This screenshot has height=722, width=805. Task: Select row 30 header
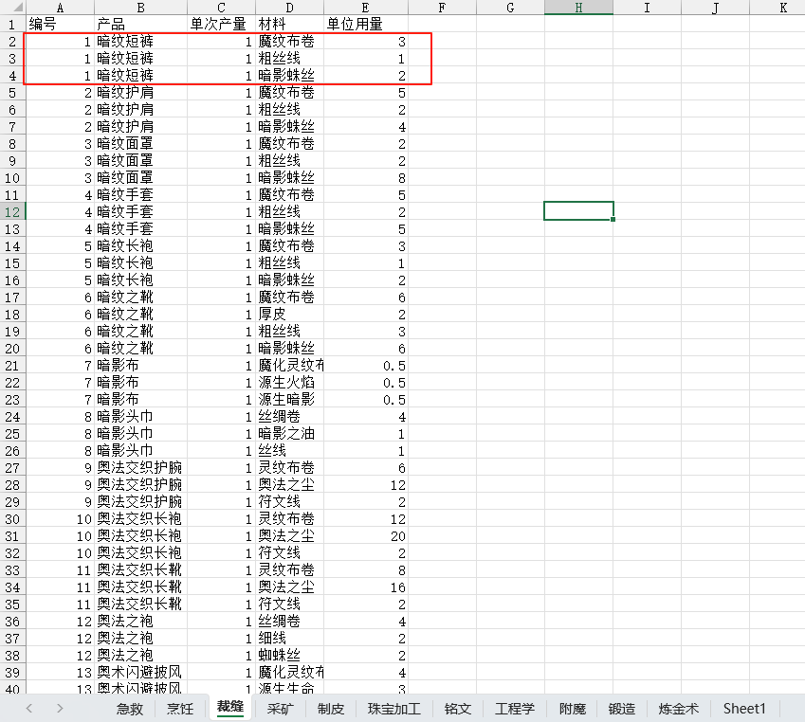(x=12, y=519)
